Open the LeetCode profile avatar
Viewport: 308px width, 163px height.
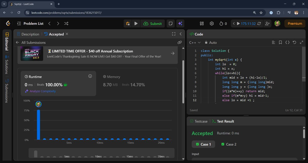tap(277, 24)
